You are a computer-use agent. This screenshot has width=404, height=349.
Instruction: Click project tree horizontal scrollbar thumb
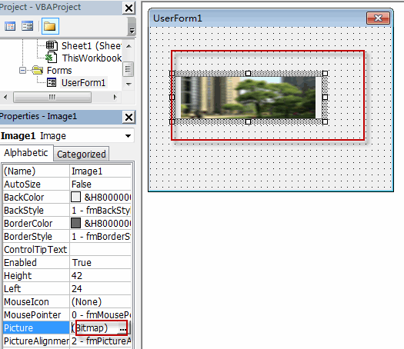coord(52,98)
